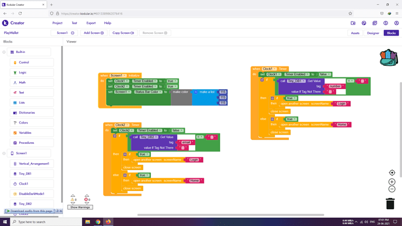Zoom in the blocks workspace
402x226 pixels.
click(x=392, y=182)
